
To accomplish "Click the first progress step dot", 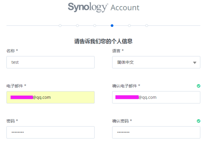I will 60,26.
